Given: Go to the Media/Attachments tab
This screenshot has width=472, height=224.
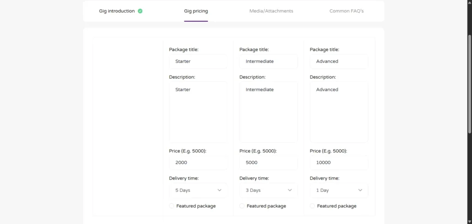Looking at the screenshot, I should point(271,11).
